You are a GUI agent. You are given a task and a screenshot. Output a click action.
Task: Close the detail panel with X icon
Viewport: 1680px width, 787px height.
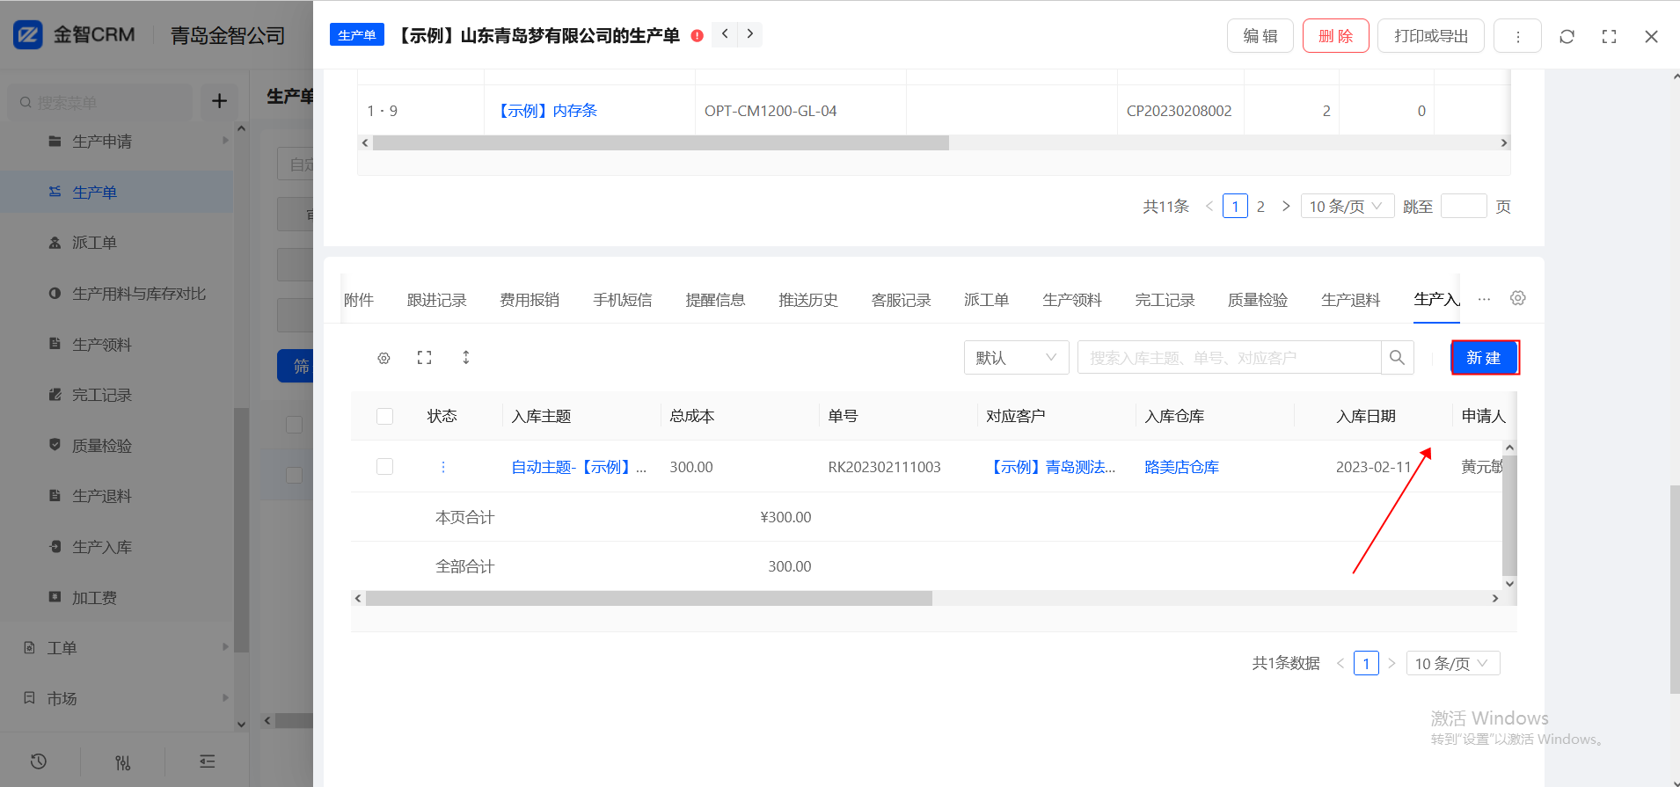click(1651, 36)
